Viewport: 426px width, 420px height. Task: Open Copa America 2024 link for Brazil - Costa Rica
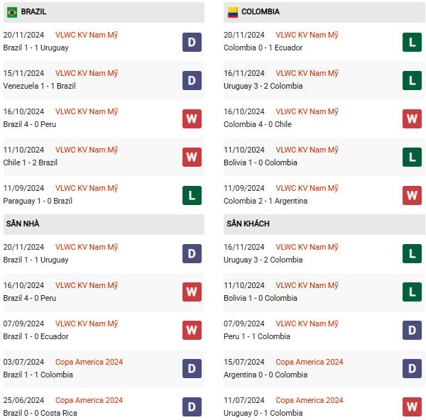(89, 401)
